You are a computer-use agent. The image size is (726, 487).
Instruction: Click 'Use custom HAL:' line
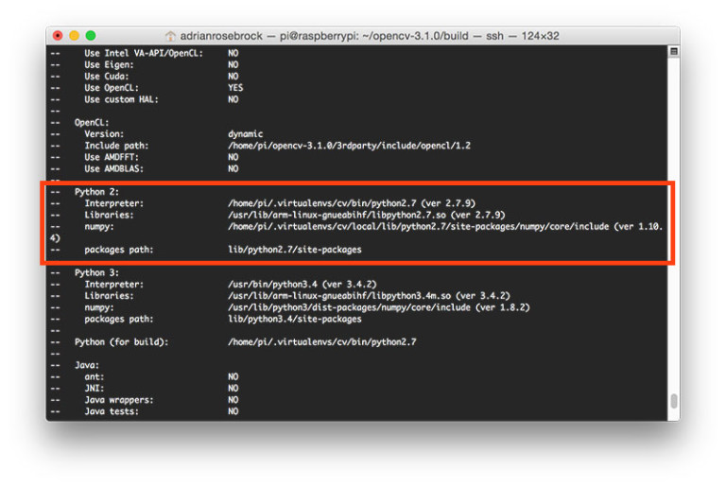pos(121,99)
